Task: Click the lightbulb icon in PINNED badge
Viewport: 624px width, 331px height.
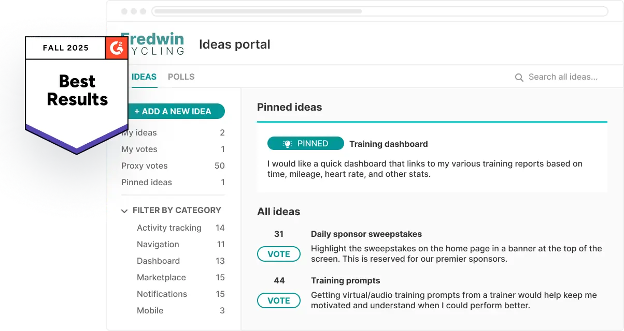Action: coord(287,144)
